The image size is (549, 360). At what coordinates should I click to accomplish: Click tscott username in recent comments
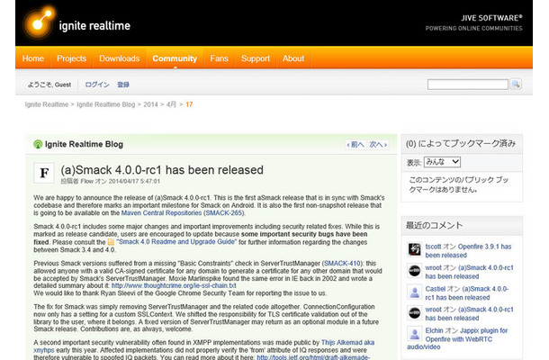click(x=433, y=247)
